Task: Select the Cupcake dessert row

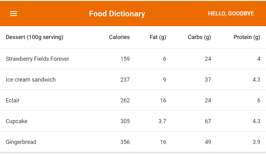Action: 133,121
